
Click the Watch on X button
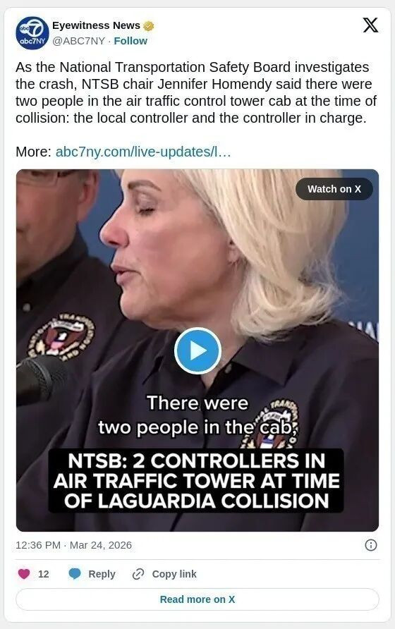coord(334,189)
